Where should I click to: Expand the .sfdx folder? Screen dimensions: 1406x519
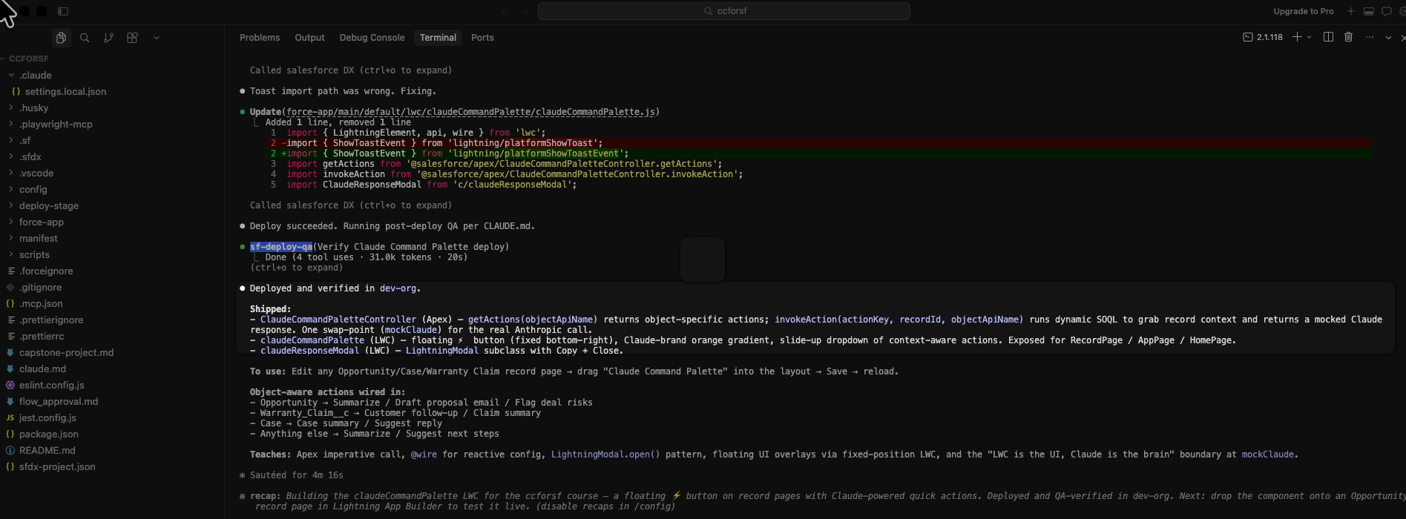point(30,157)
